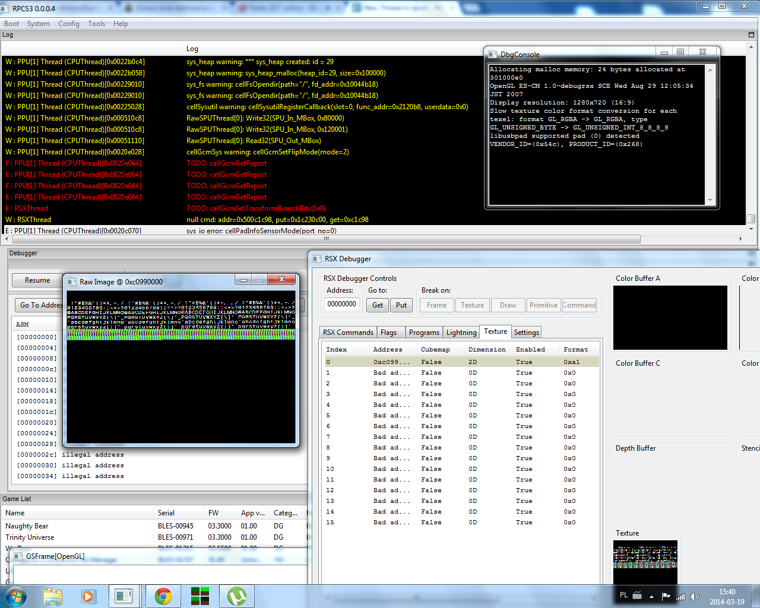Click the Name column header in Game List

point(77,513)
